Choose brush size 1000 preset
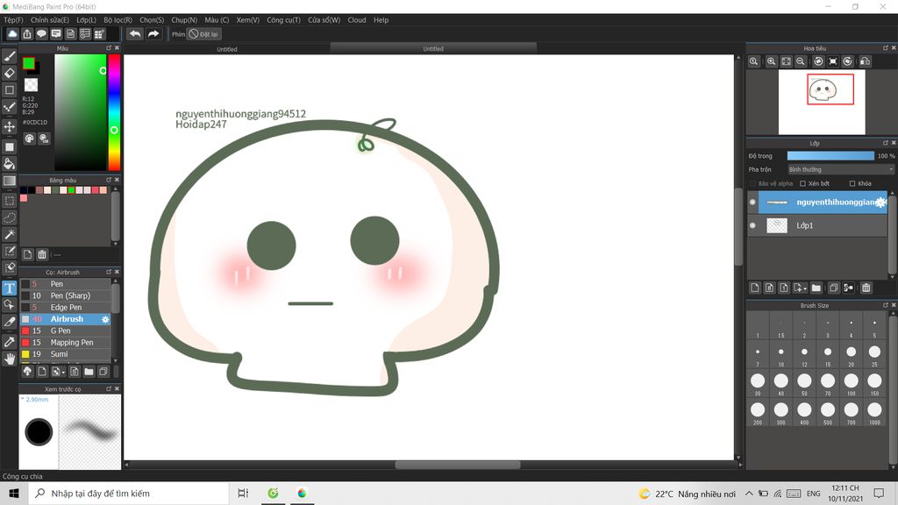 [874, 413]
